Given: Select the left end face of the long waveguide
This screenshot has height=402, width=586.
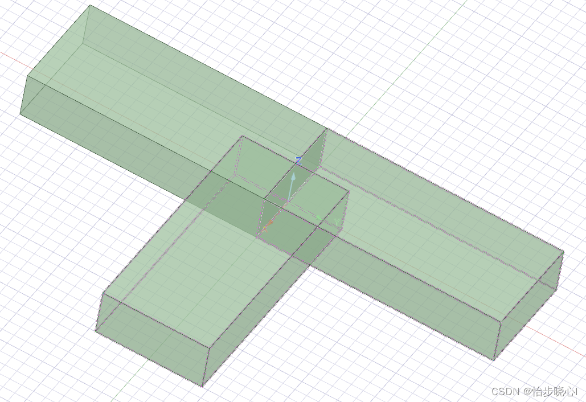Looking at the screenshot, I should tap(55, 59).
